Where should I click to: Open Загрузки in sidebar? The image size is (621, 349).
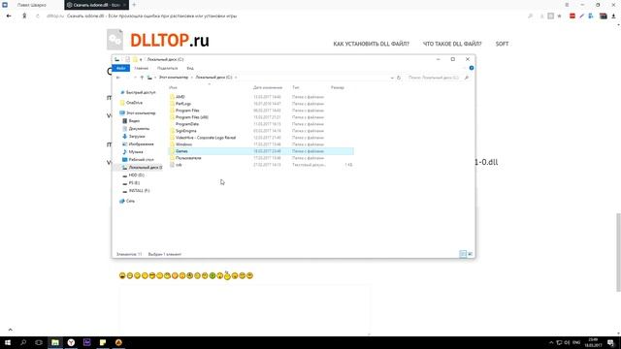click(x=137, y=136)
